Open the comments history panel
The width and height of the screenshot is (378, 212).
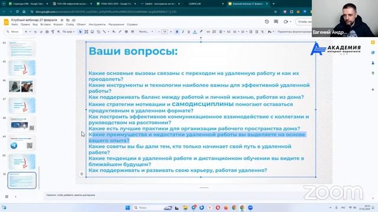click(x=276, y=22)
